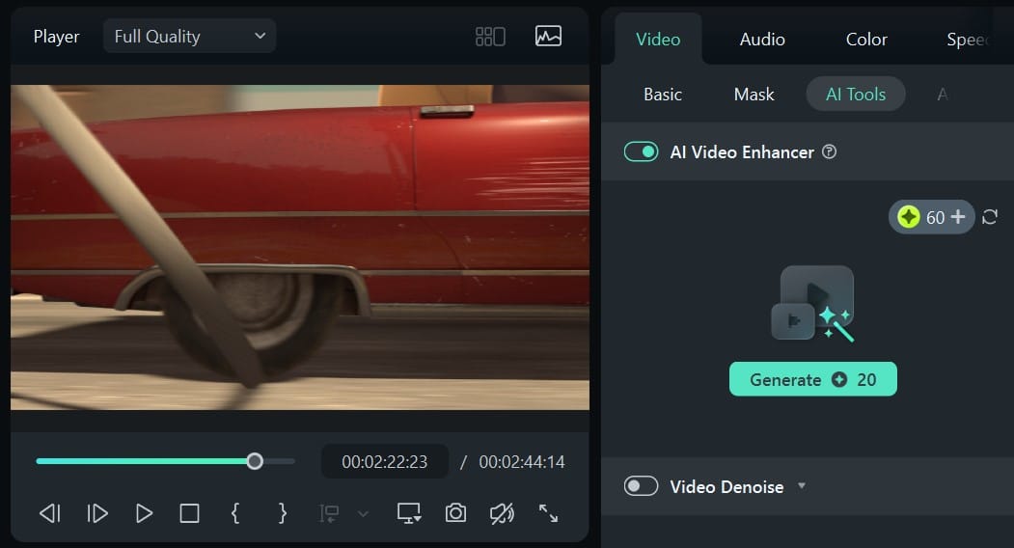Viewport: 1014px width, 548px height.
Task: Toggle the player volume mute icon
Action: coord(502,513)
